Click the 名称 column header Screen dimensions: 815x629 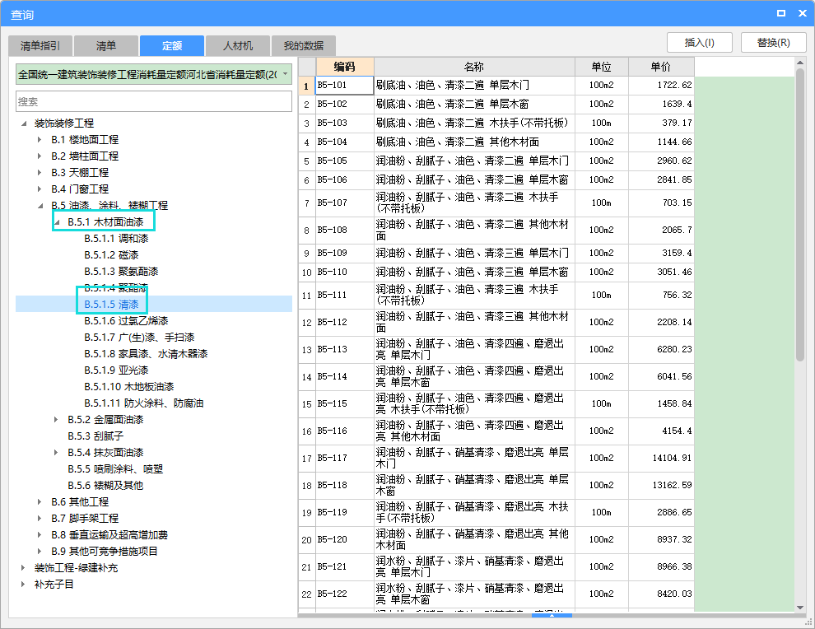click(x=474, y=67)
